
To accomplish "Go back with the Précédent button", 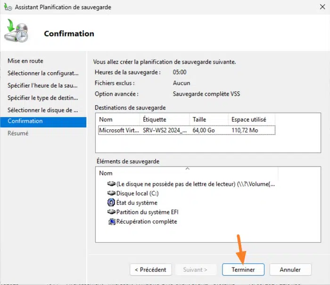I will click(150, 269).
